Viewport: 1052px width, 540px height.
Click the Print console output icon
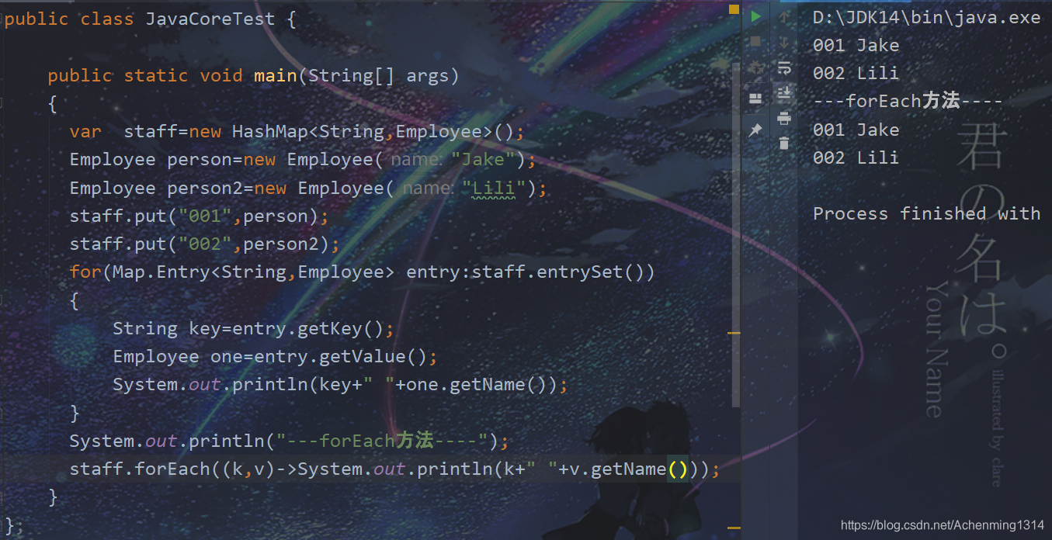click(x=784, y=118)
